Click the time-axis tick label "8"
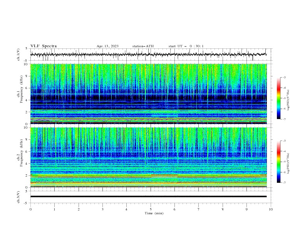 pyautogui.click(x=223, y=209)
